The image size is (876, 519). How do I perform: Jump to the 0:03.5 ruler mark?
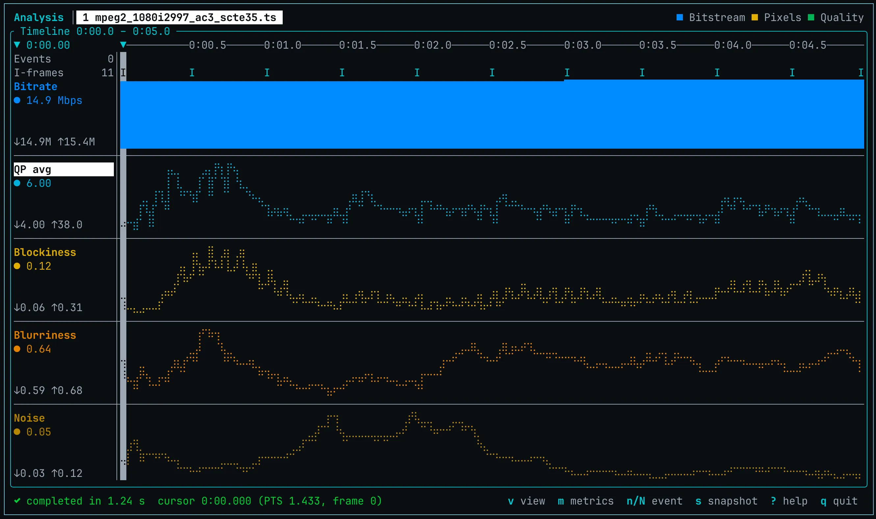tap(658, 45)
